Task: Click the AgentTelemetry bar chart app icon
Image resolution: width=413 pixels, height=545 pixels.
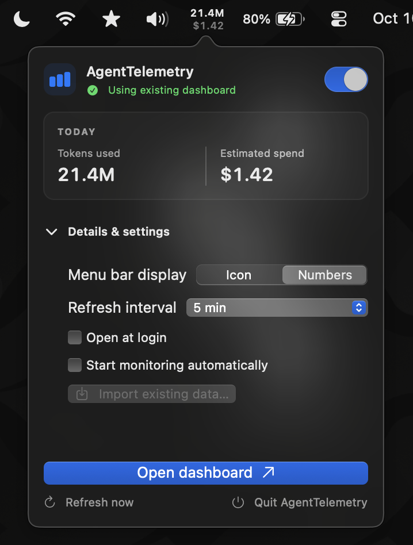Action: [60, 79]
